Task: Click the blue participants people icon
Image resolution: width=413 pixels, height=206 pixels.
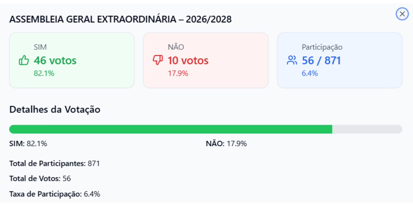Action: pos(292,60)
